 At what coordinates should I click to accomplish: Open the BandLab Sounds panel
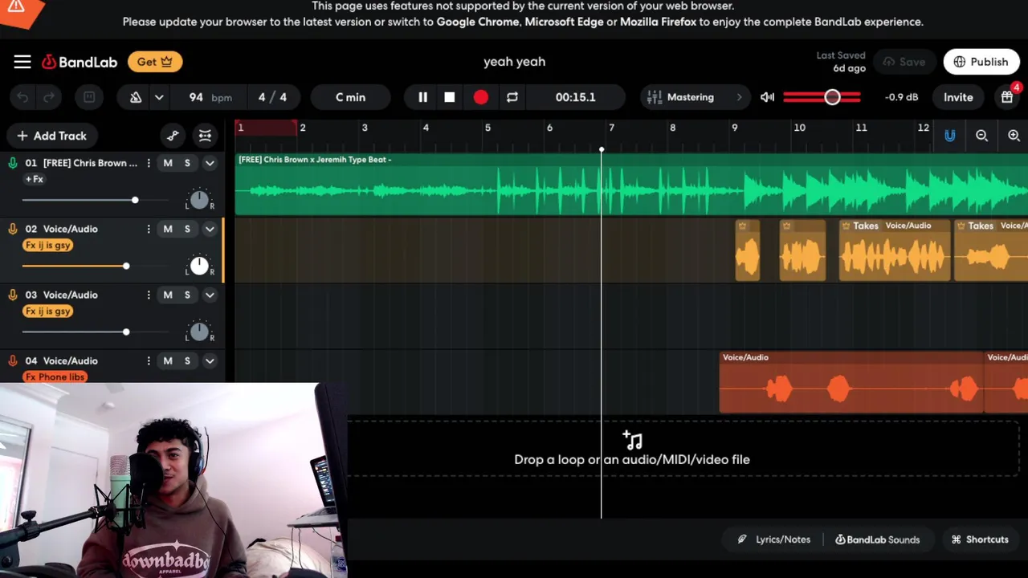[877, 539]
